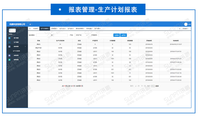Click the blue 查询 search button
The width and height of the screenshot is (198, 117).
point(116,35)
